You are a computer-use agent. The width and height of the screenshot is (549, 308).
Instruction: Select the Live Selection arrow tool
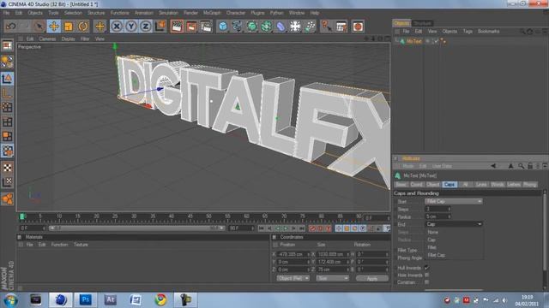pos(39,27)
